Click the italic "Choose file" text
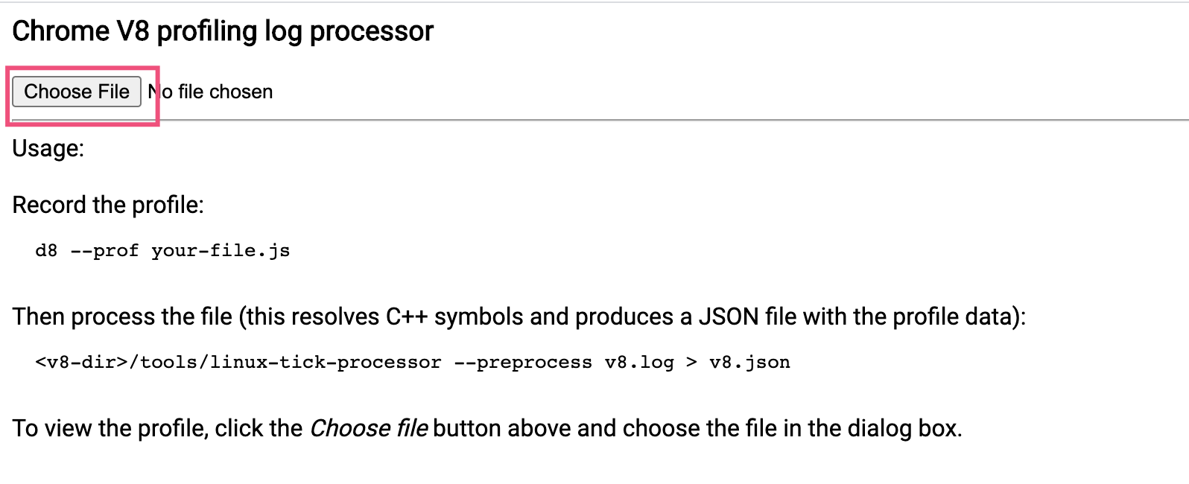Viewport: 1189px width, 484px height. pyautogui.click(x=369, y=428)
